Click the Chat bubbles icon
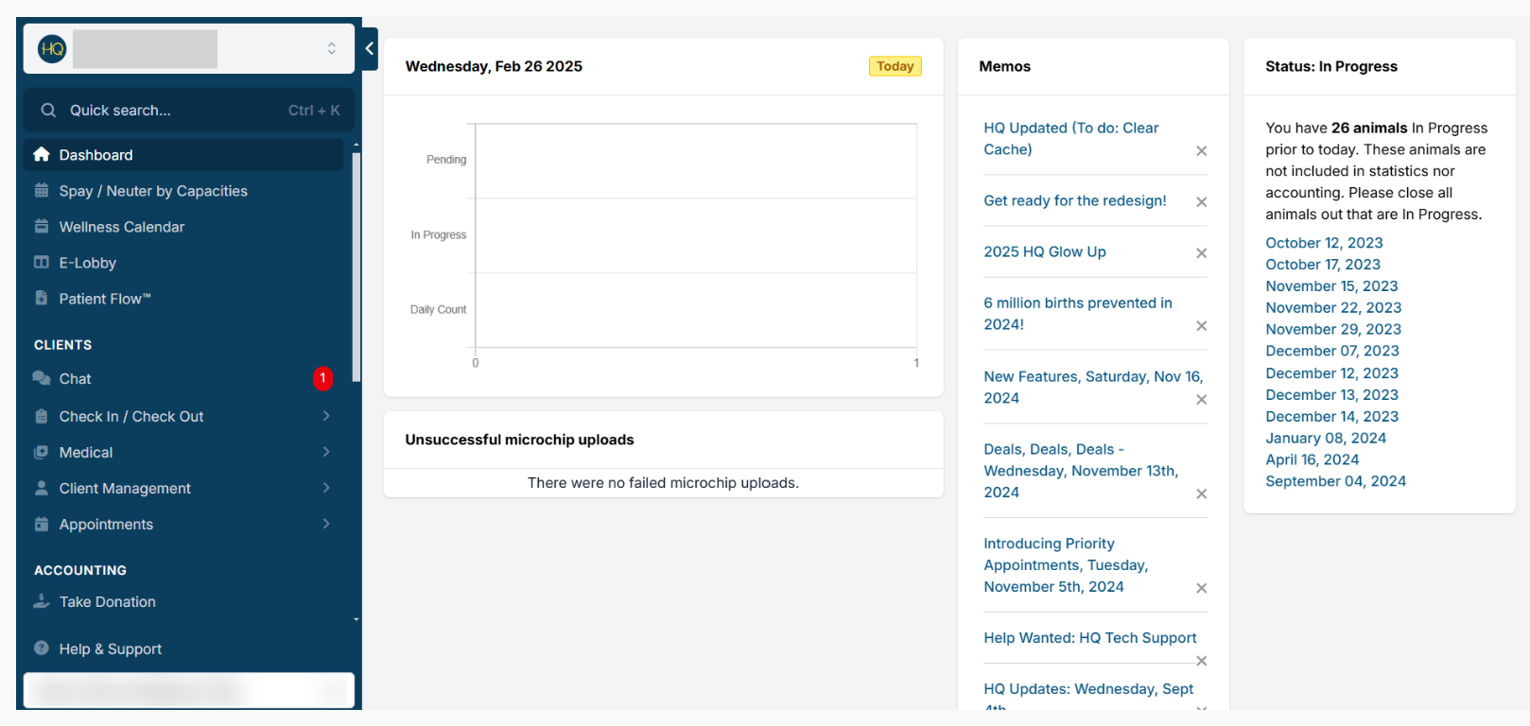The image size is (1530, 726). coord(42,379)
